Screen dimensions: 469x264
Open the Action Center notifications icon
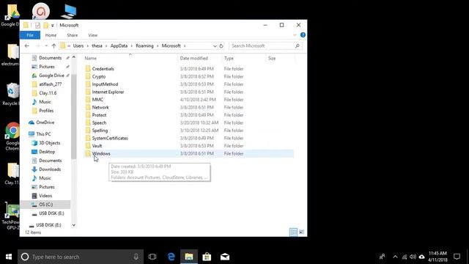[457, 257]
